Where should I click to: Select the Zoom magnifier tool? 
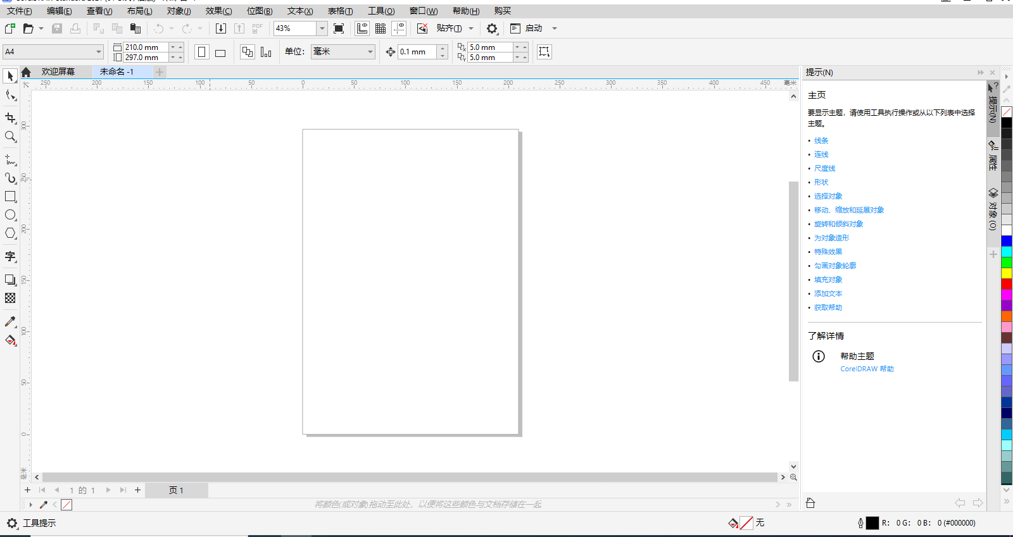[10, 137]
